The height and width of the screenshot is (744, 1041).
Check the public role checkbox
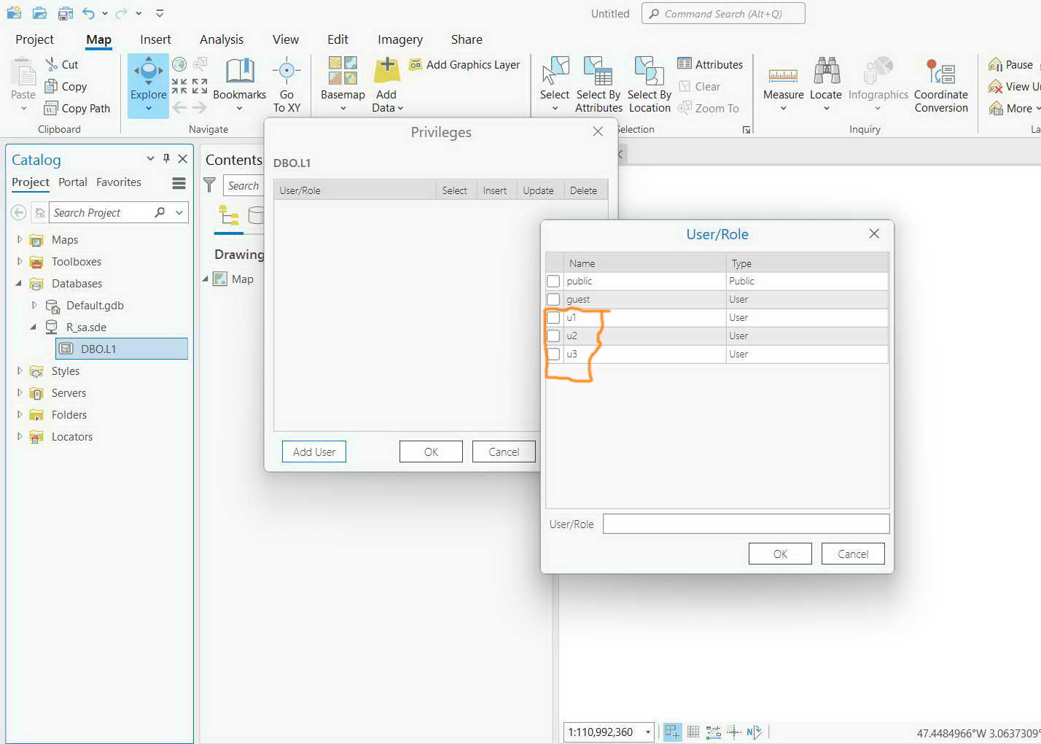point(553,281)
